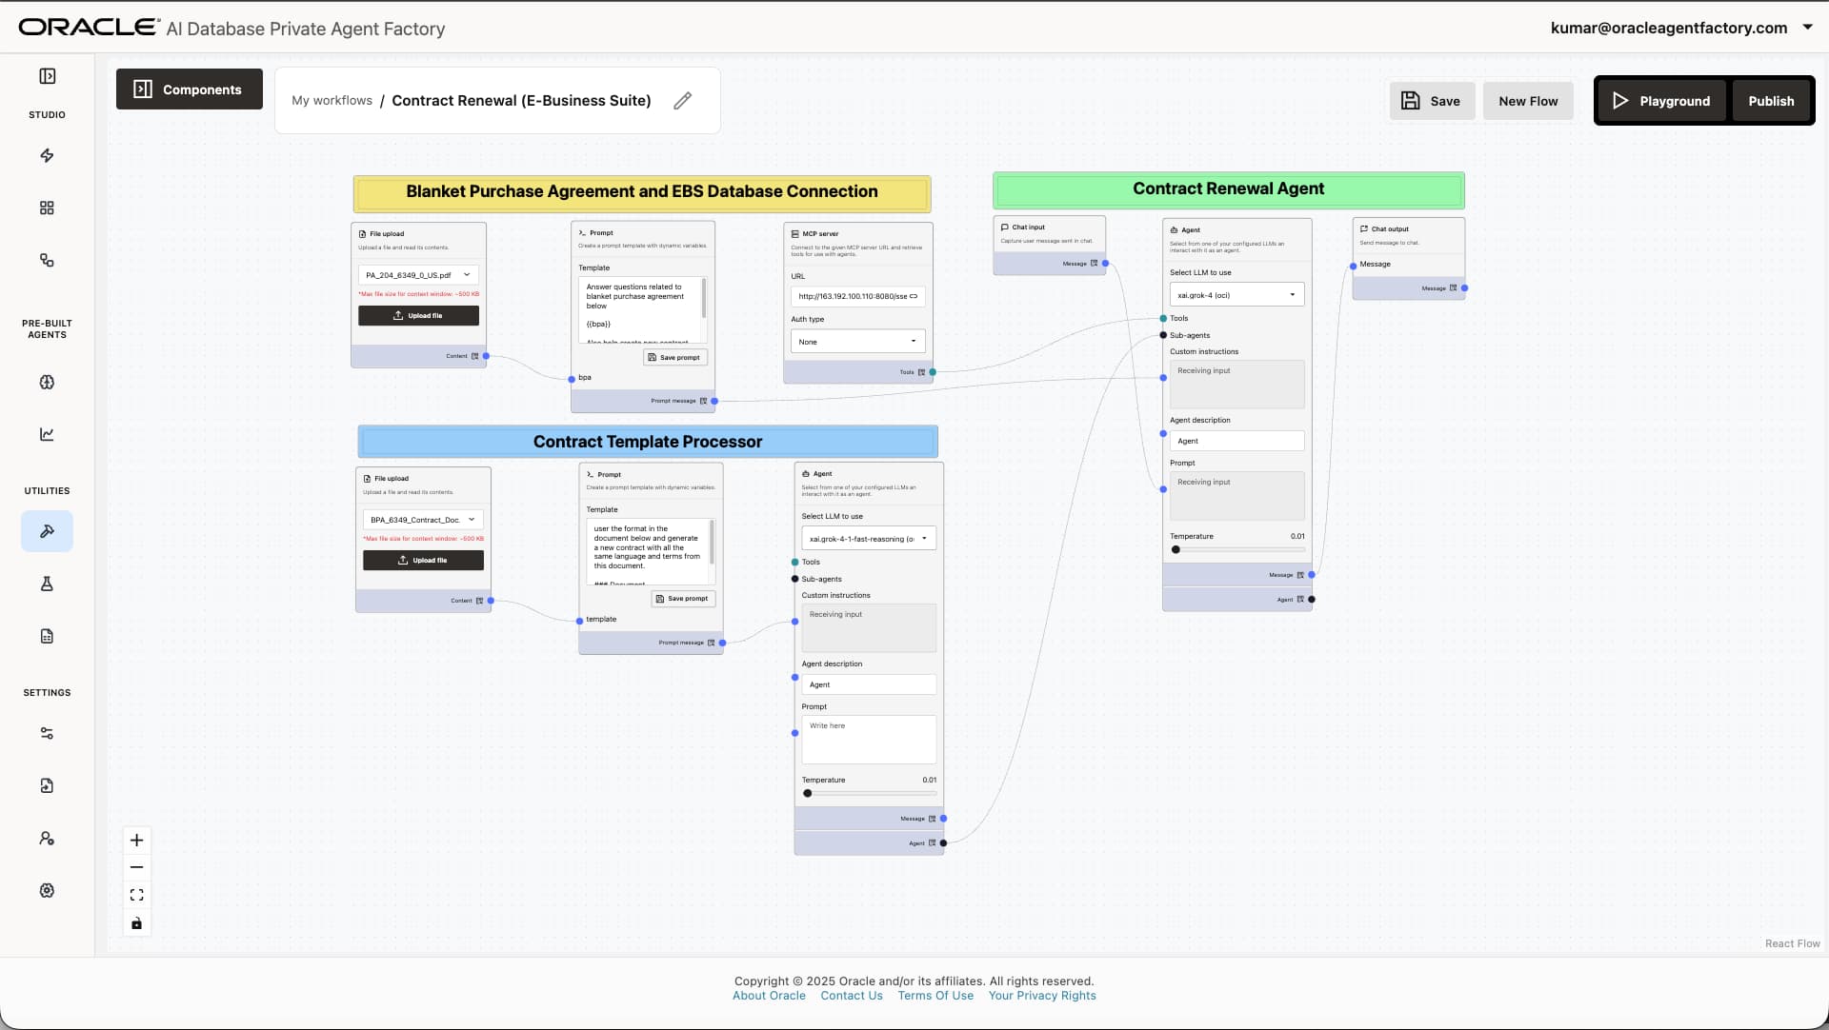Viewport: 1829px width, 1030px height.
Task: Select the hammer Utilities tool in sidebar
Action: click(x=47, y=531)
